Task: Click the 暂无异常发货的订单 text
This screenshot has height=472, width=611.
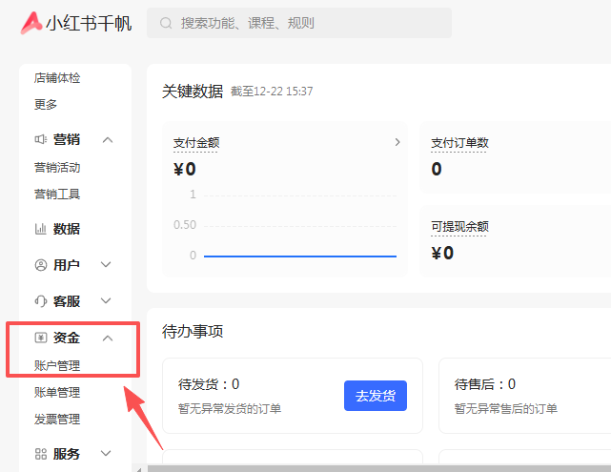Action: click(x=230, y=409)
